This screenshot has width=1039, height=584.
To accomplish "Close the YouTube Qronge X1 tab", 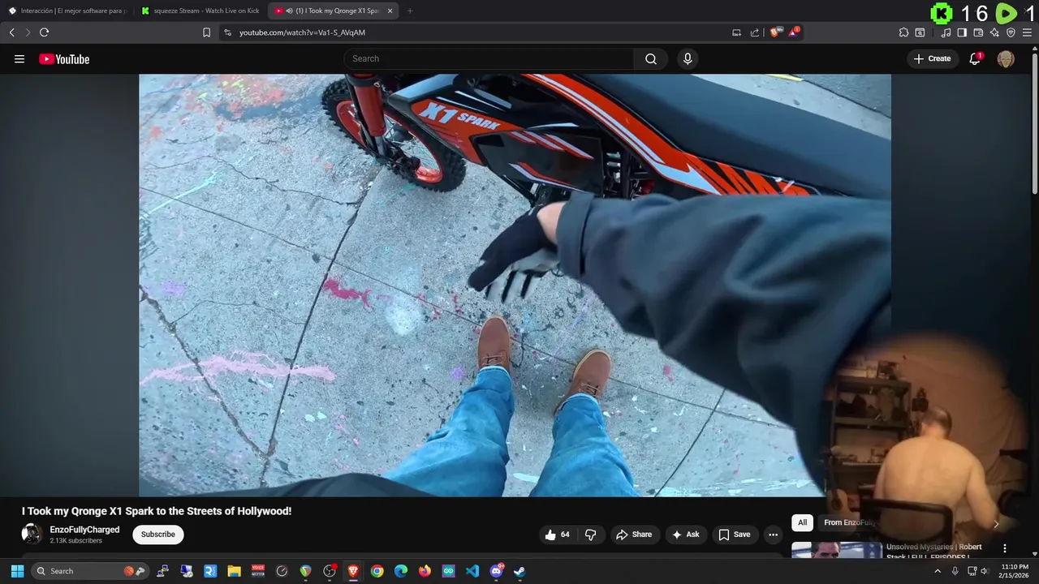I will pos(390,11).
